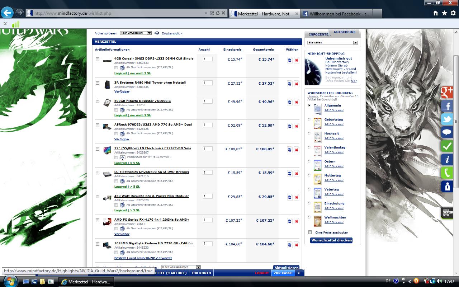Image resolution: width=459 pixels, height=287 pixels.
Task: Click 'Wunschzettel drucken' button
Action: tap(331, 240)
